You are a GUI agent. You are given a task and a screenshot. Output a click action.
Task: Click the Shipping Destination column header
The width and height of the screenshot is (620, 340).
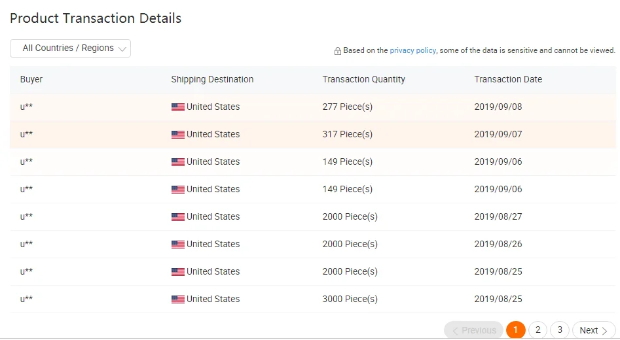(212, 80)
